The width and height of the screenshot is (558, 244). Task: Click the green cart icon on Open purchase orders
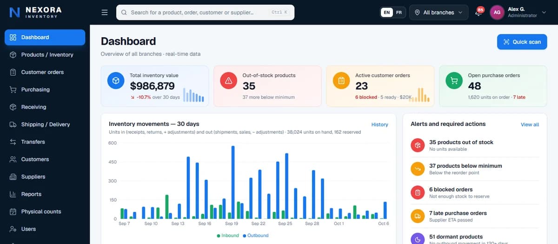[x=454, y=80]
